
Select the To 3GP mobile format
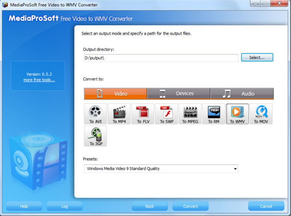[96, 136]
